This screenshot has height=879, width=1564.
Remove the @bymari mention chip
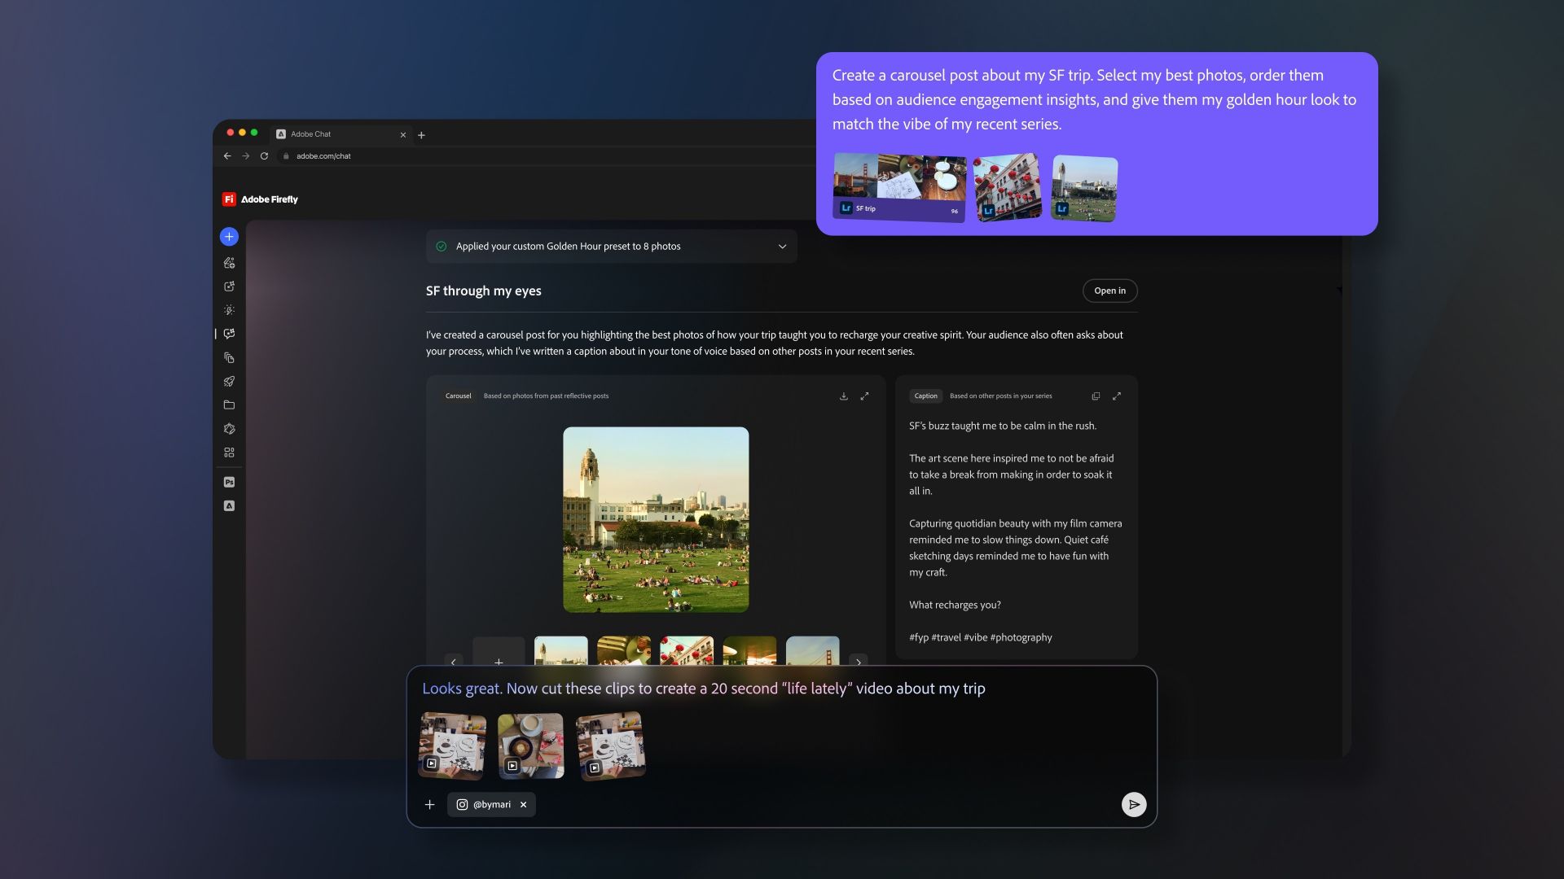(524, 804)
